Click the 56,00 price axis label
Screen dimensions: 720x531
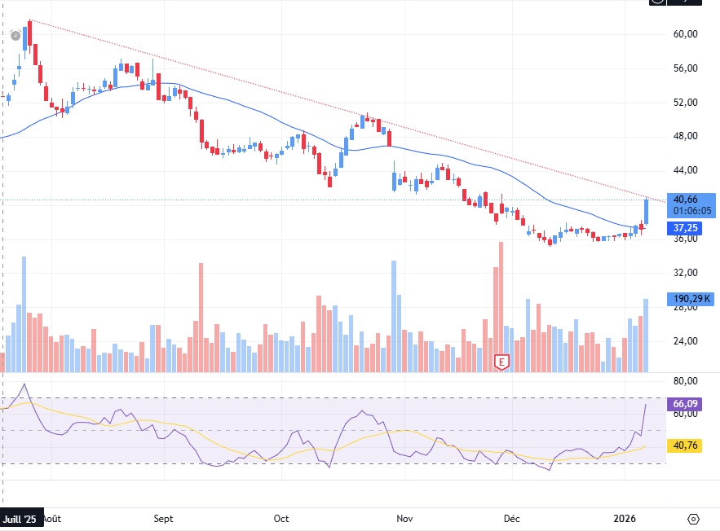click(685, 68)
